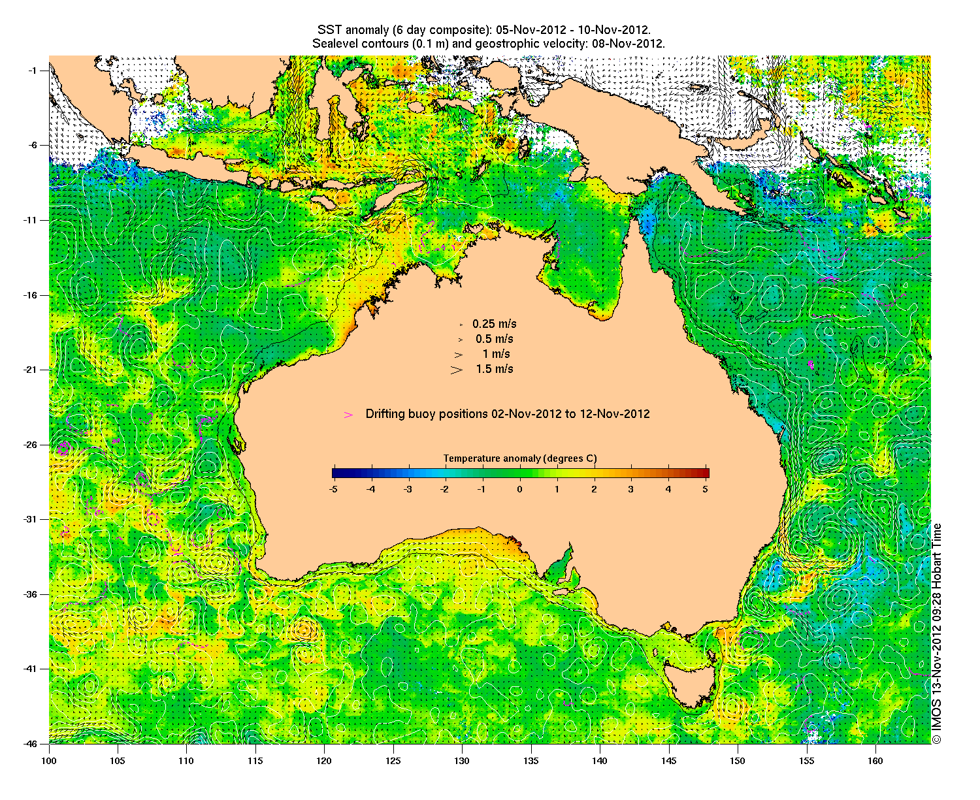Click the "4" tick label under the colorbar
The height and width of the screenshot is (800, 980).
pyautogui.click(x=669, y=488)
